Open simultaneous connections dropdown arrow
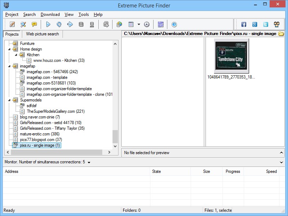This screenshot has width=288, height=216. click(x=89, y=162)
